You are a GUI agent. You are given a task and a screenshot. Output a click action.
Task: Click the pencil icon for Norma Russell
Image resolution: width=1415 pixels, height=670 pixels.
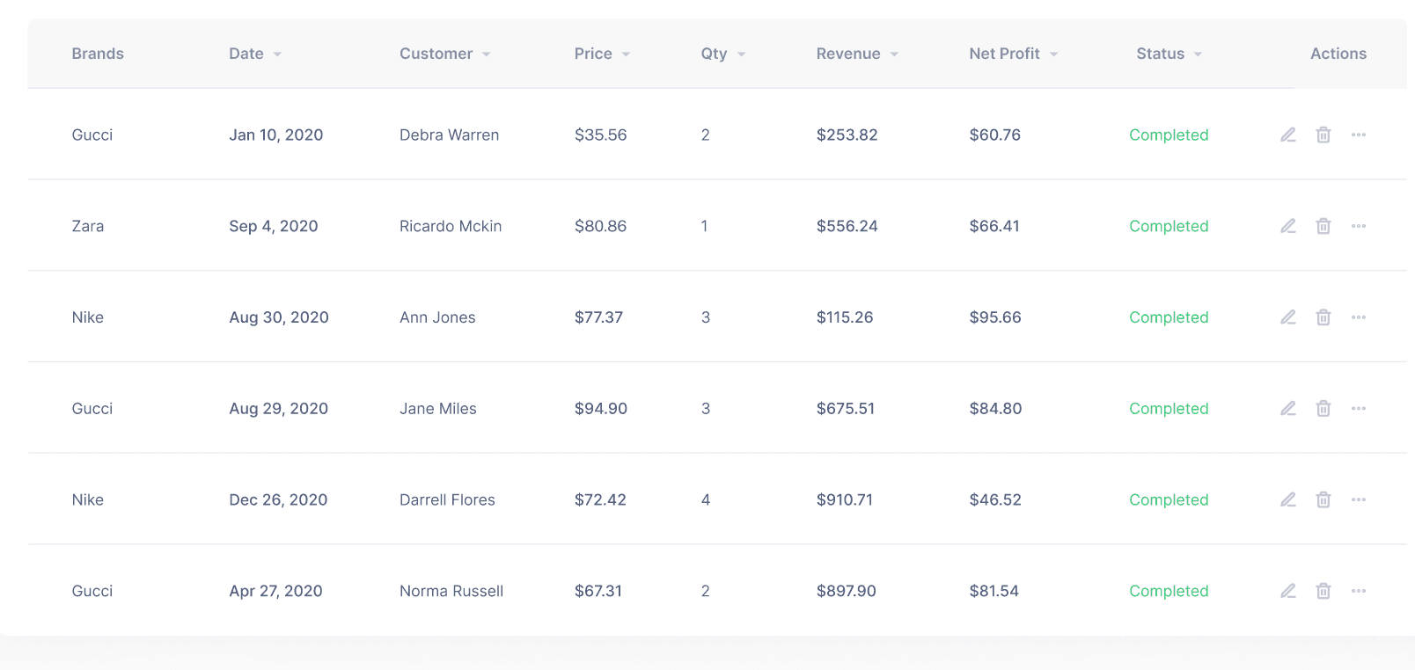tap(1288, 591)
